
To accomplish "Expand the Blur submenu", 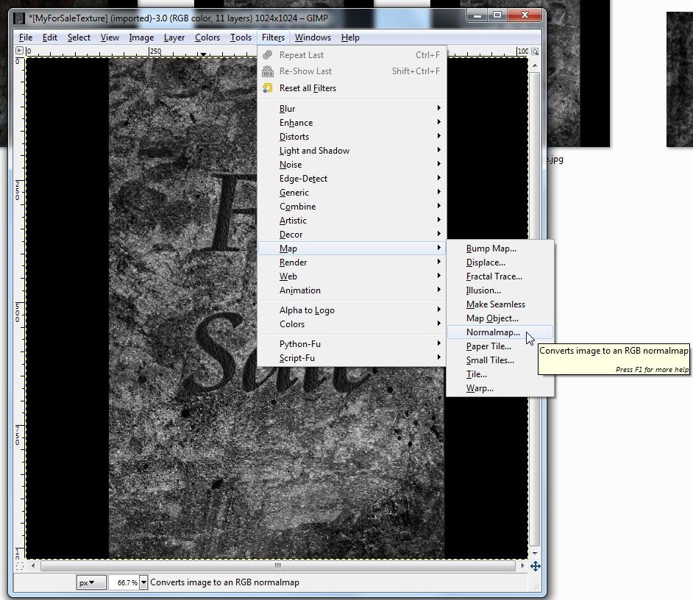I will coord(352,109).
